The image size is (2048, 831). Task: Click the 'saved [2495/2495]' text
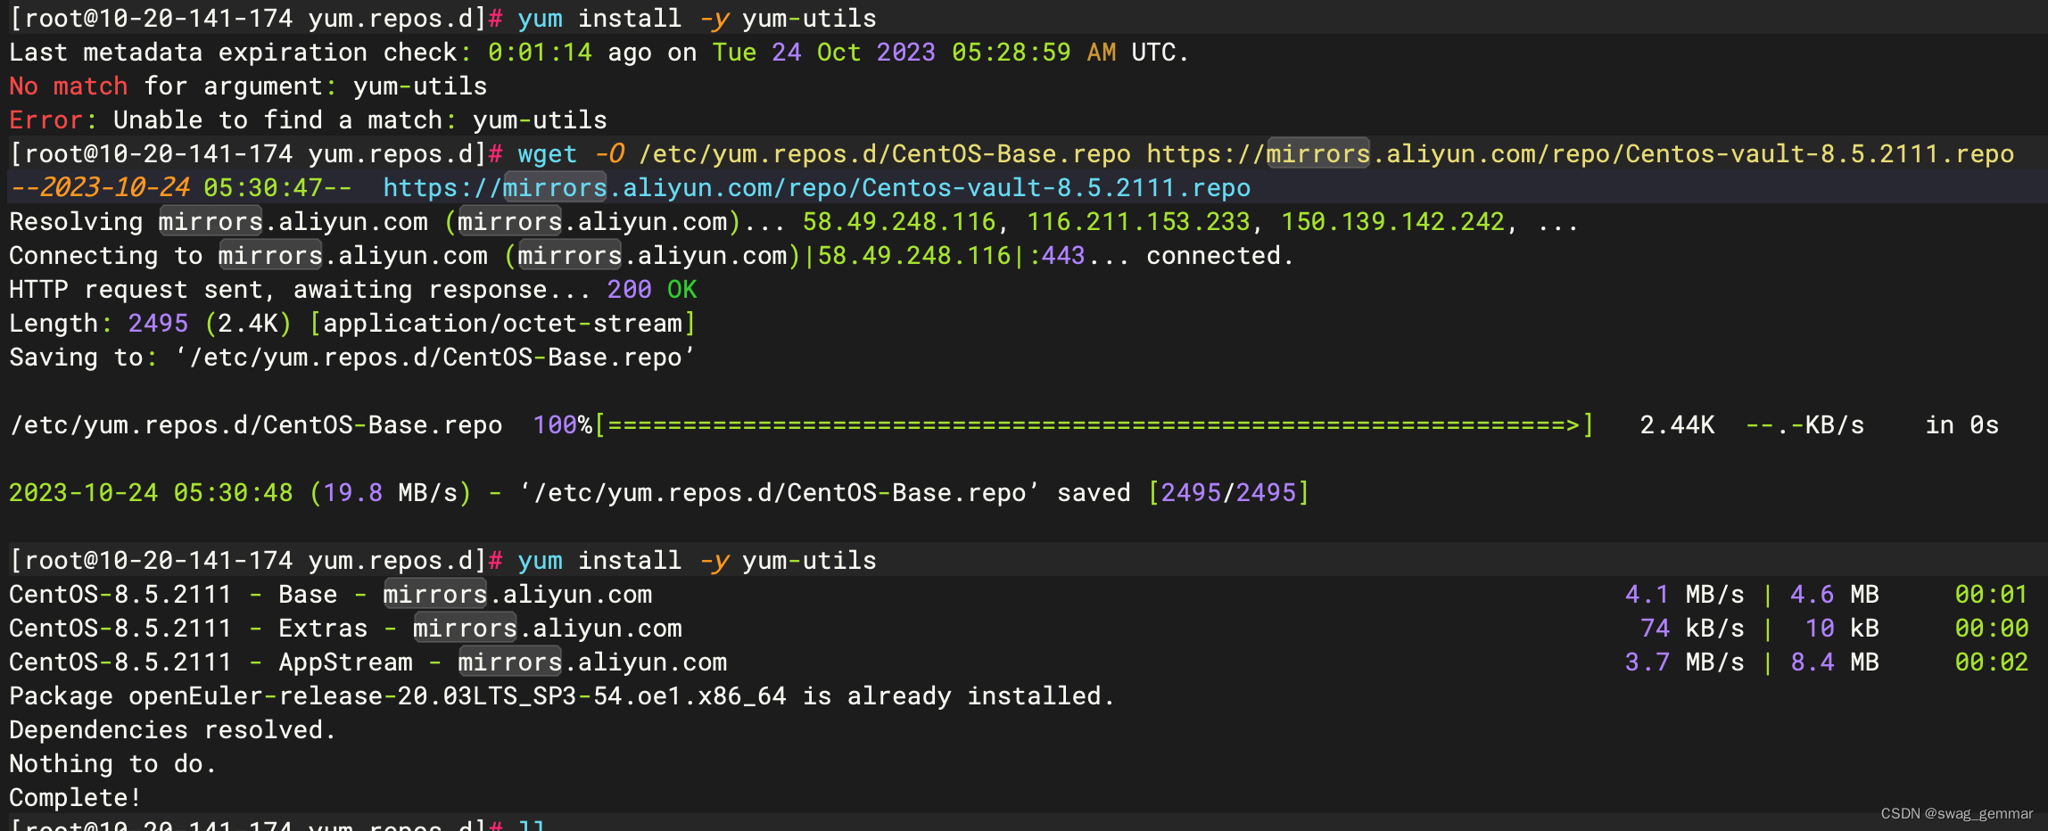(x=1183, y=492)
